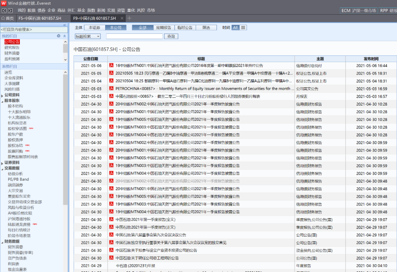Viewport: 397px width, 272px height.
Task: Expand 证券资料 tree section
Action: coord(2,163)
